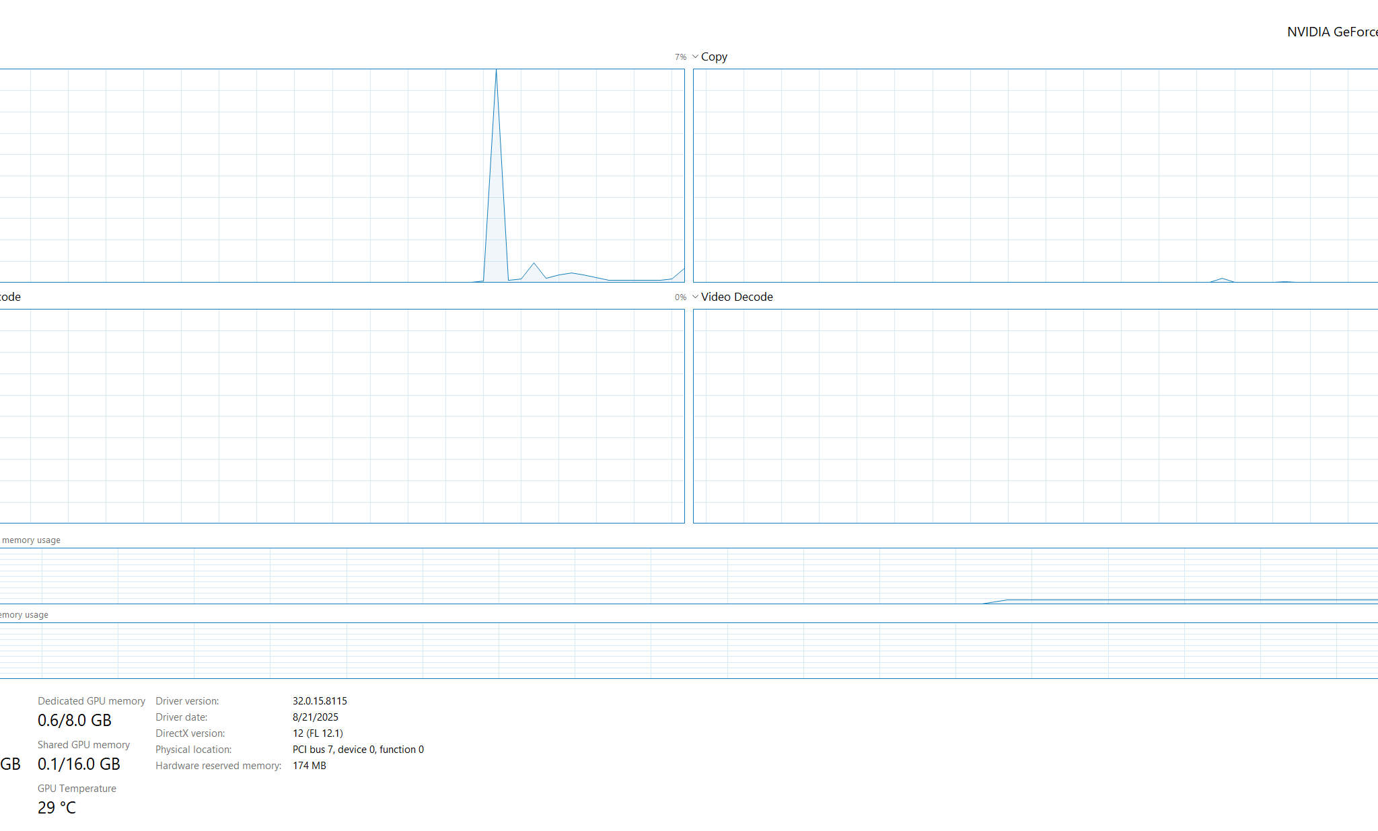Click the 7% usage reading
This screenshot has width=1378, height=831.
[x=680, y=57]
